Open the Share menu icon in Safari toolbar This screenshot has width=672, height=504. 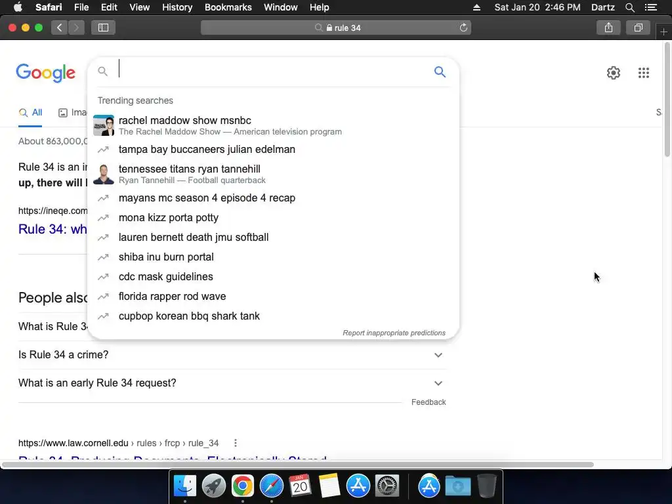pyautogui.click(x=608, y=28)
